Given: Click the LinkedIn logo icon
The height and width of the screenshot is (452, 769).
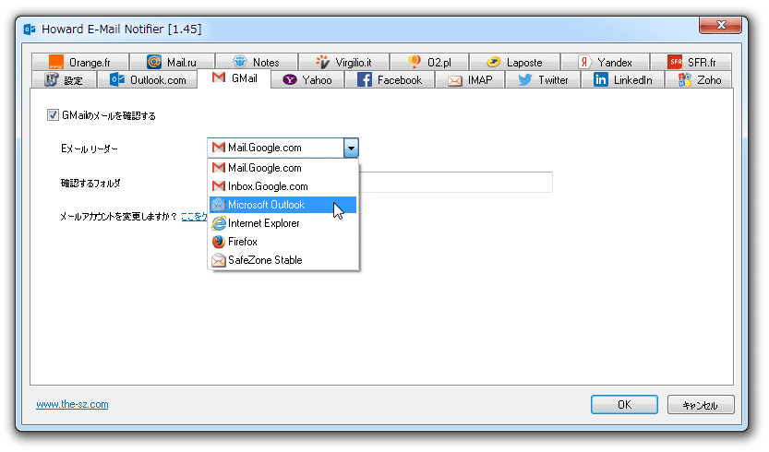Looking at the screenshot, I should 600,80.
